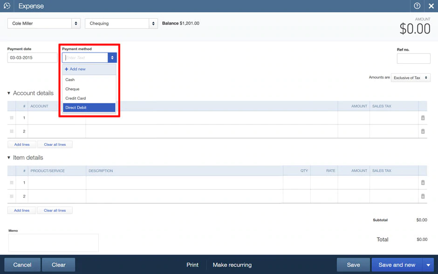Click Clear all lines under Account details
This screenshot has width=438, height=274.
[55, 144]
